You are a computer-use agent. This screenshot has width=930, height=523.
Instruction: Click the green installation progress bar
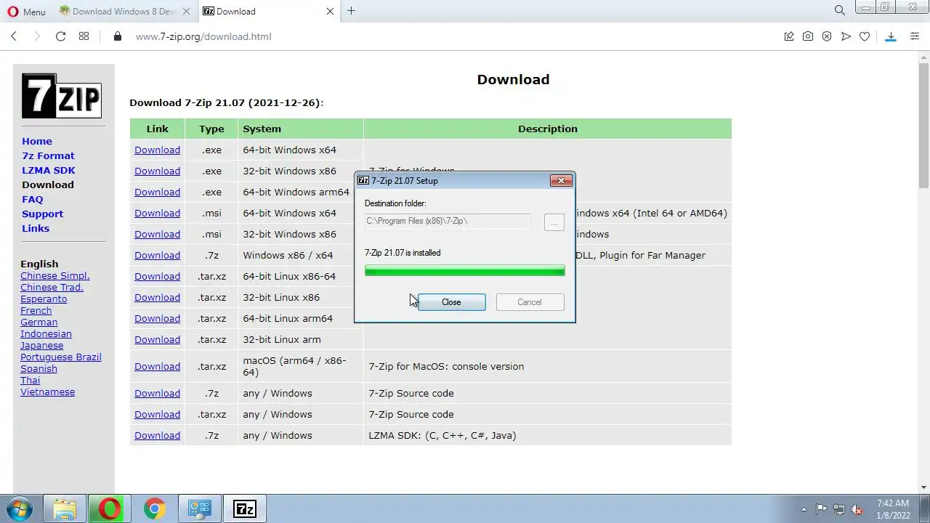click(465, 271)
